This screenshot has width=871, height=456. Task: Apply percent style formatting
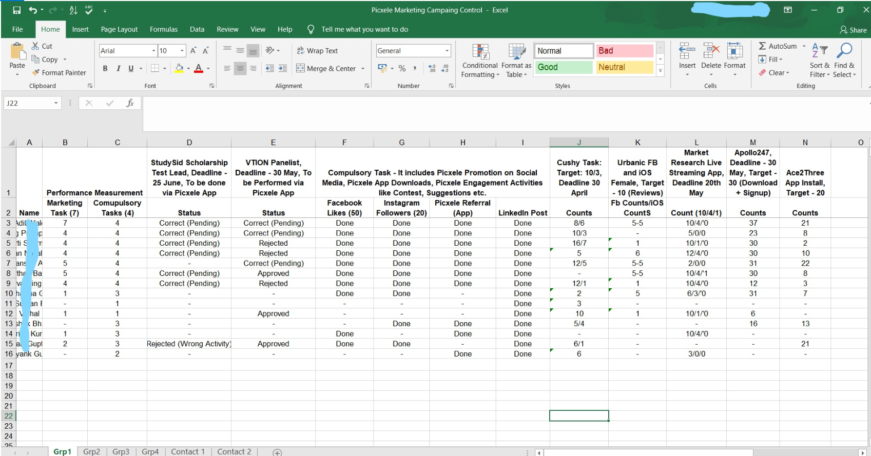(x=402, y=68)
